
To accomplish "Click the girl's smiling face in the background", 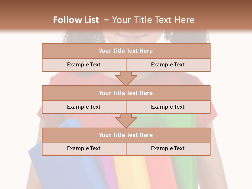I will [132, 36].
